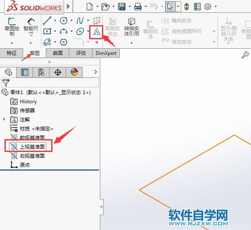The height and width of the screenshot is (230, 251).
Task: Open the Options gear icon
Action: (x=208, y=7)
